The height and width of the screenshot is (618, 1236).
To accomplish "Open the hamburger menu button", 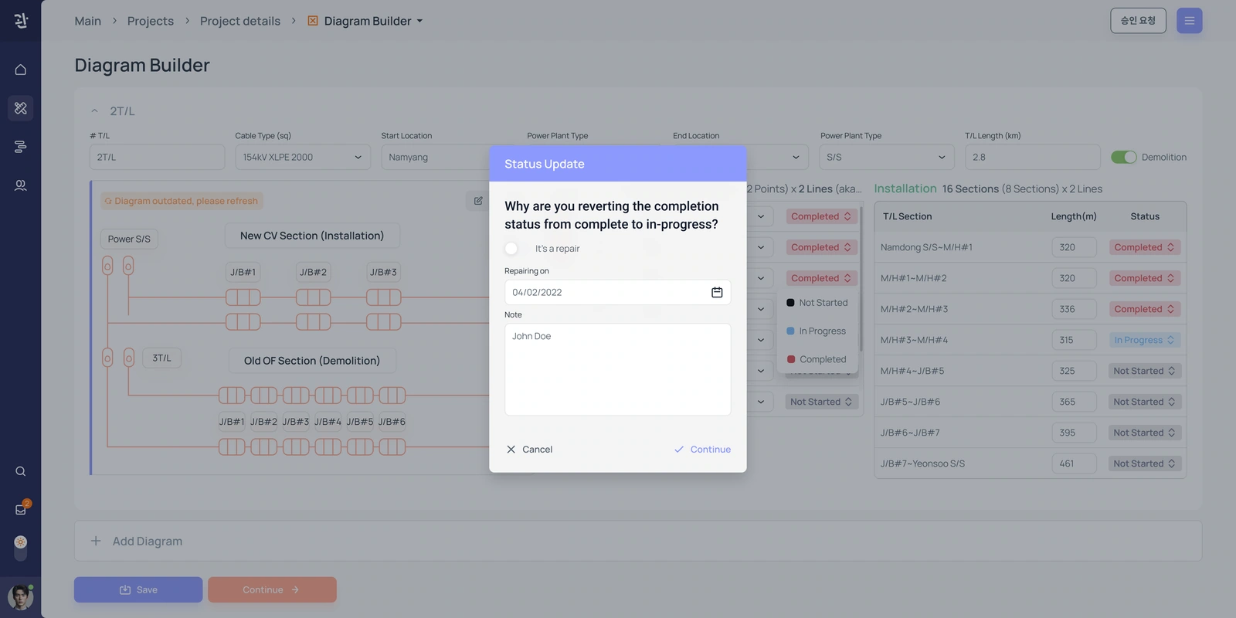I will [1190, 21].
